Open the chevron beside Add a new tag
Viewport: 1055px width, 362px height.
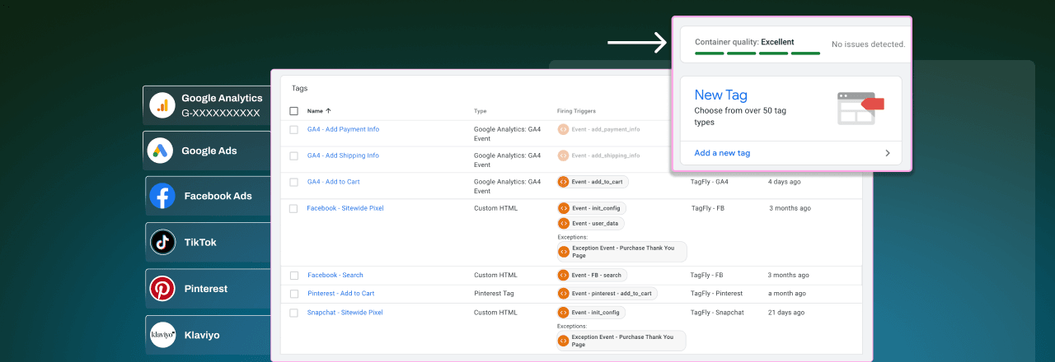(x=888, y=153)
